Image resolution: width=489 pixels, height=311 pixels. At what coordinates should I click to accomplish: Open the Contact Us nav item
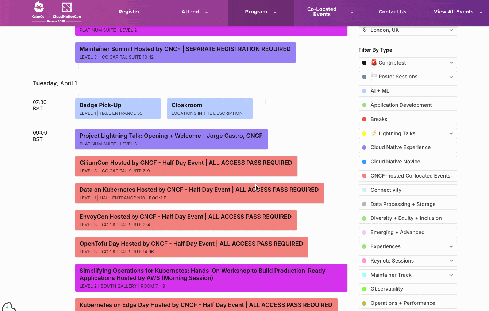[x=392, y=12]
